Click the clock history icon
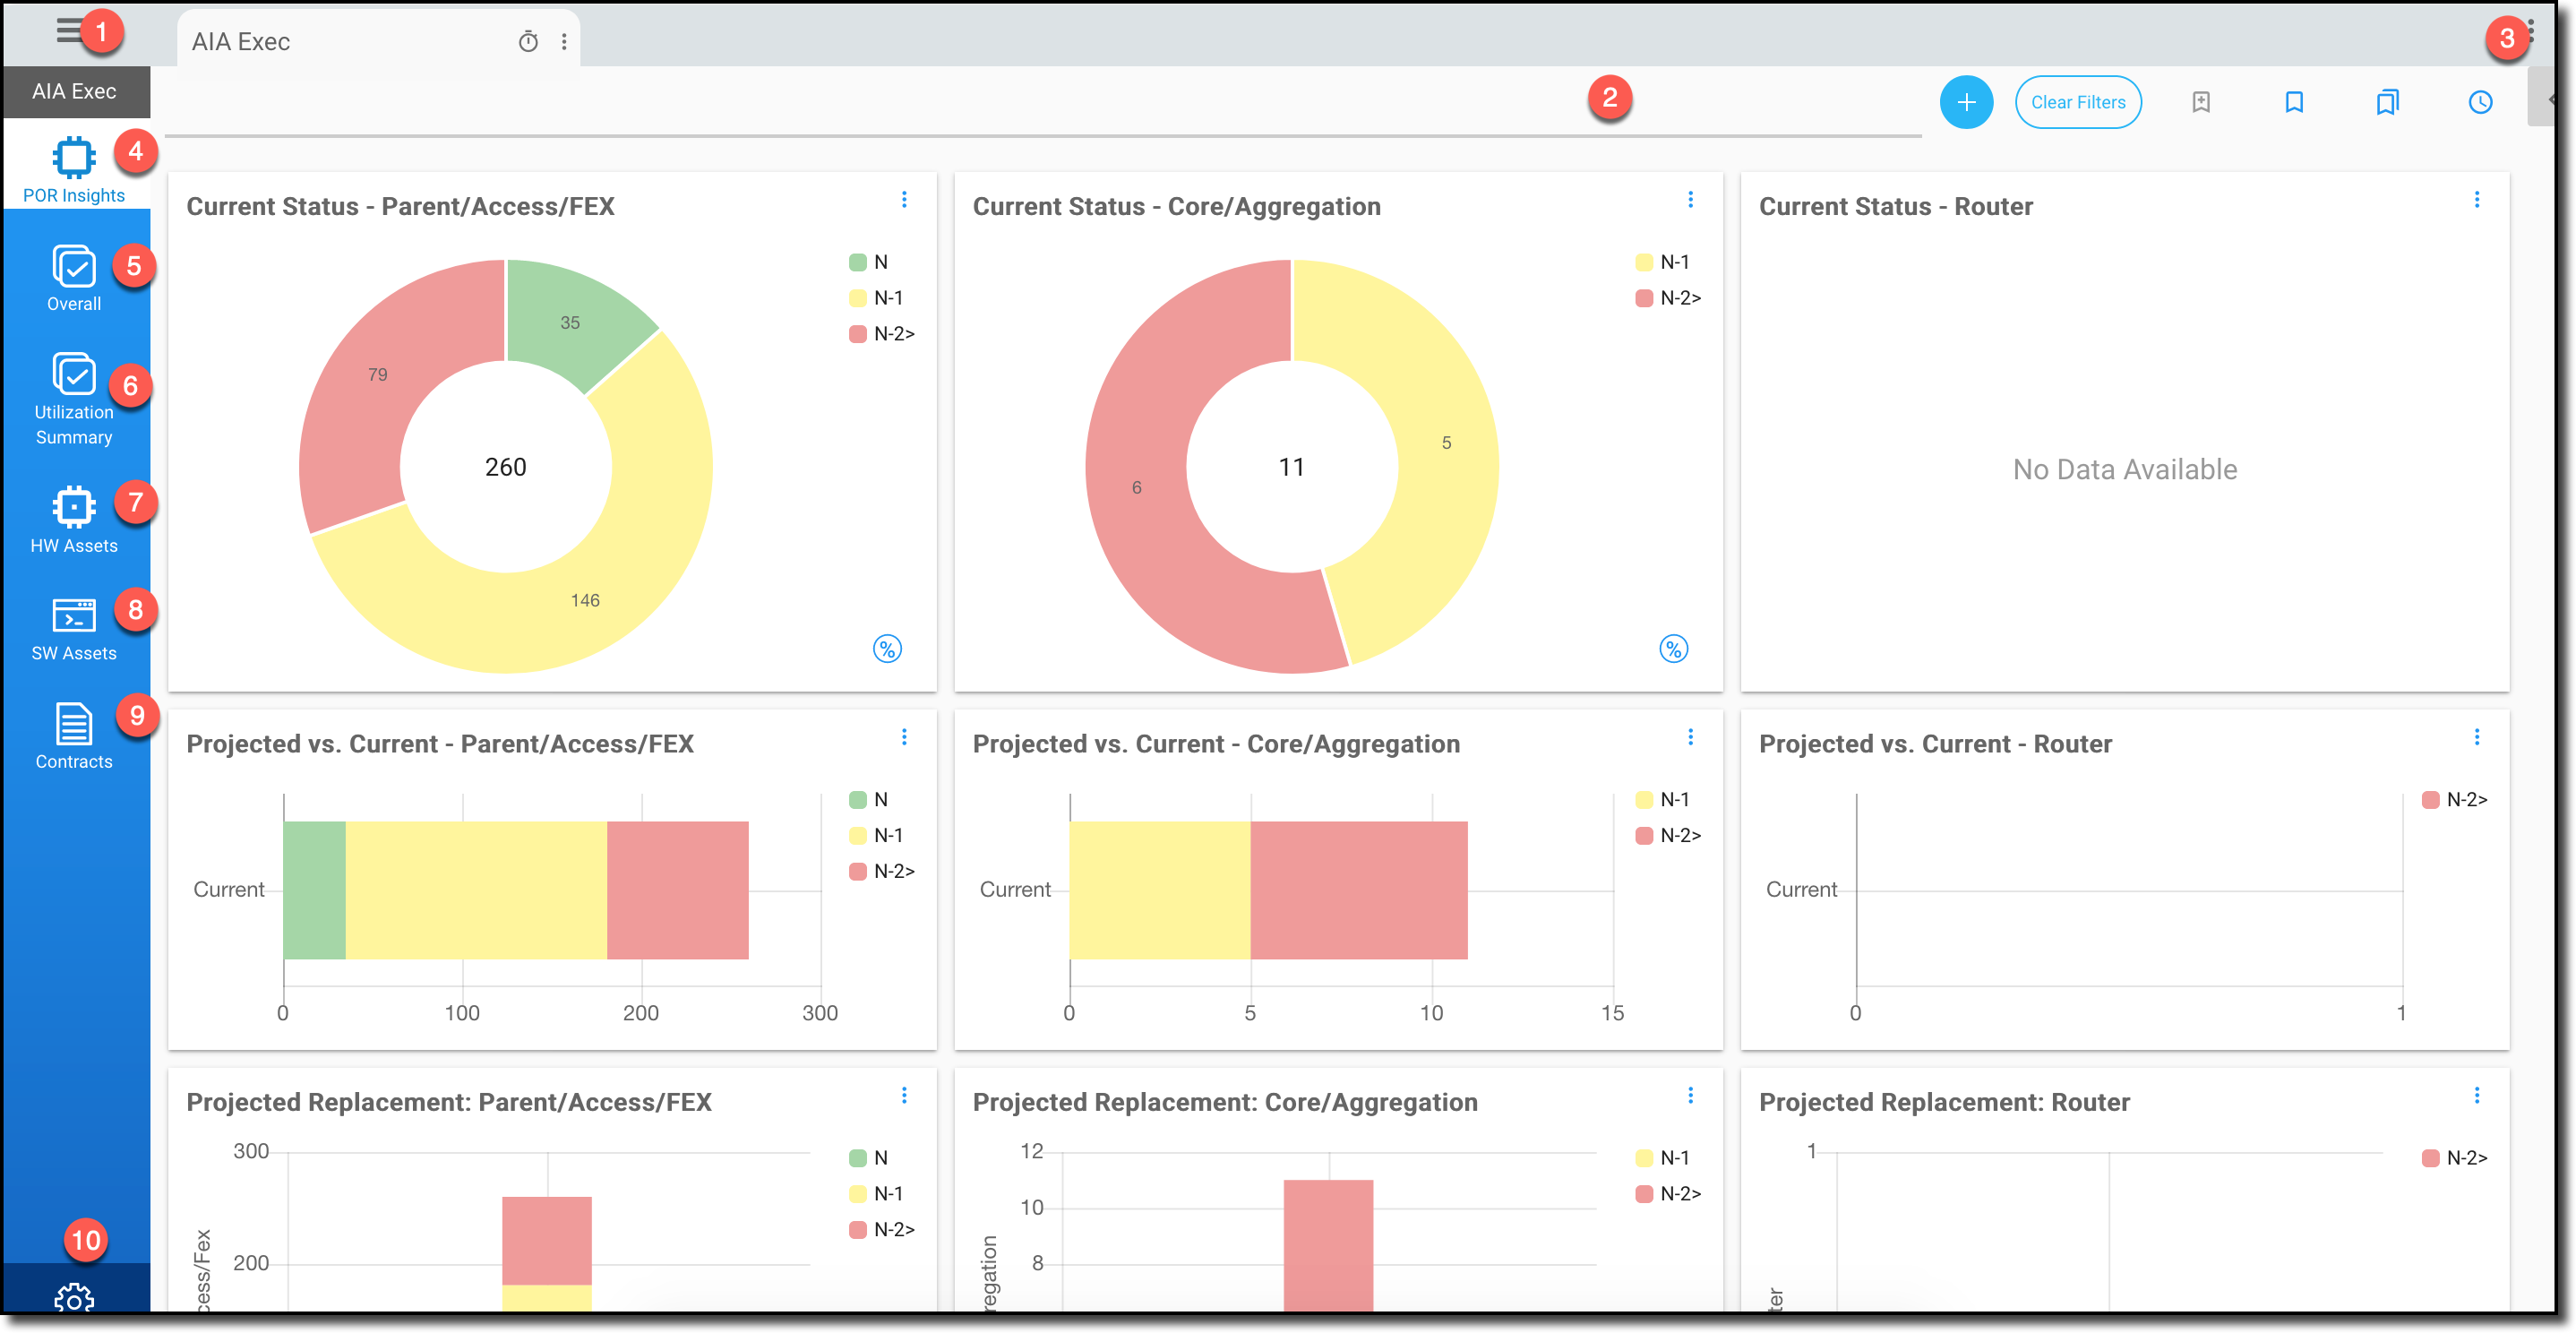 click(x=2480, y=102)
